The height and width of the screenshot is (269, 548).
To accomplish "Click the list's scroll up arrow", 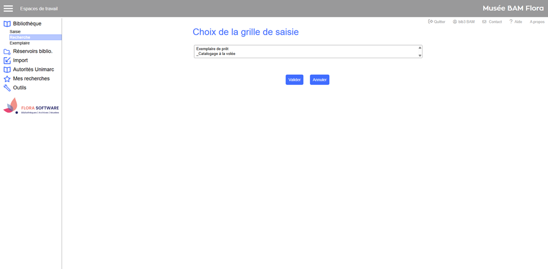I will pyautogui.click(x=420, y=47).
